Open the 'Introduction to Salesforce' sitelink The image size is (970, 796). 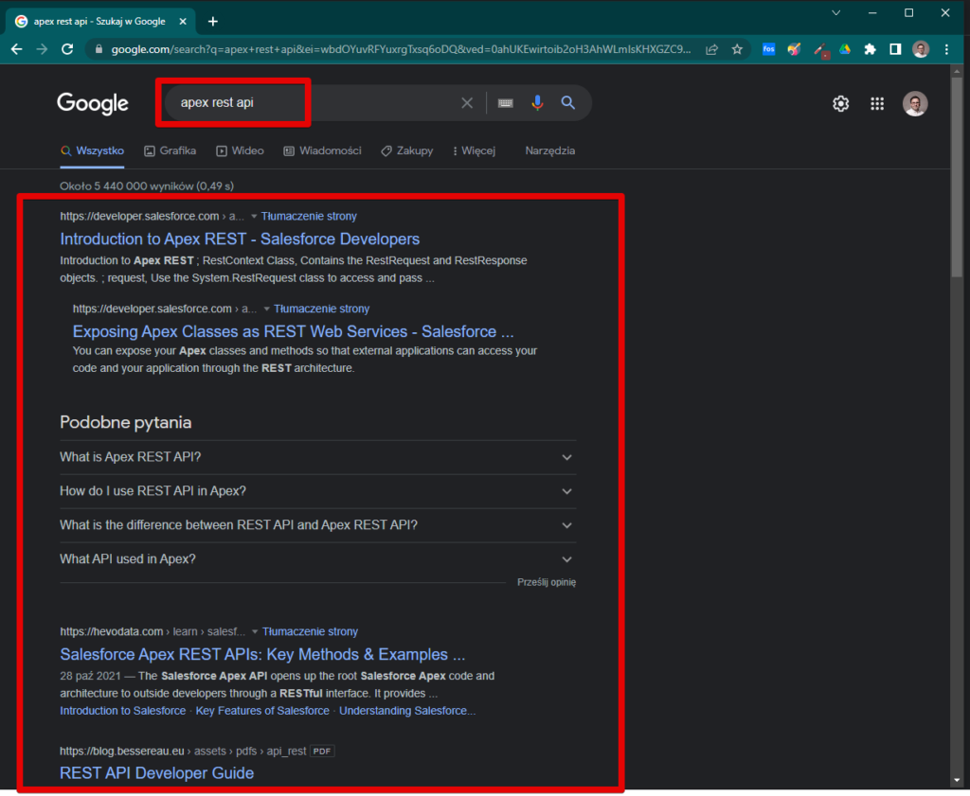(122, 711)
